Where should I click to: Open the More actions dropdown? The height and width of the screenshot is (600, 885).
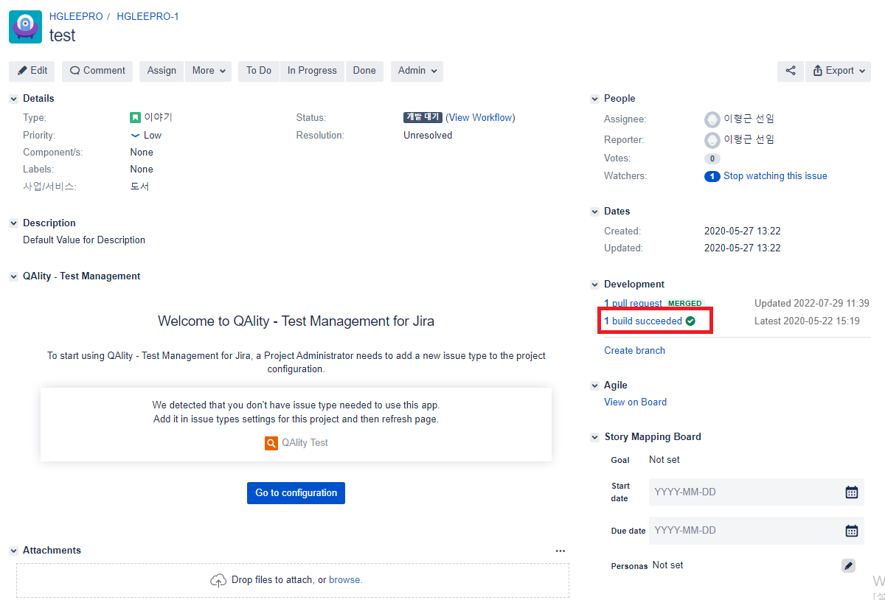pyautogui.click(x=208, y=71)
